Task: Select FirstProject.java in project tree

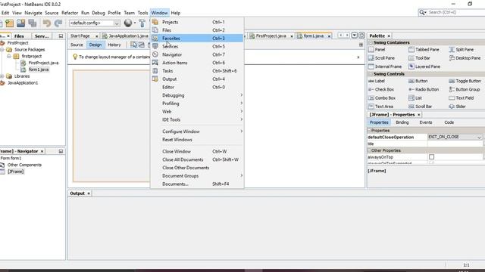Action: 43,63
